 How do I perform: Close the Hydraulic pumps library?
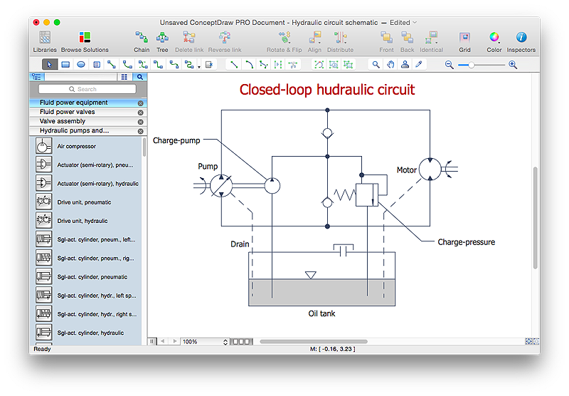click(140, 131)
